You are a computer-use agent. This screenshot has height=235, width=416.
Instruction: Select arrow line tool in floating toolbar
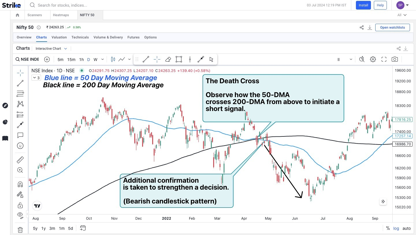coord(201,59)
